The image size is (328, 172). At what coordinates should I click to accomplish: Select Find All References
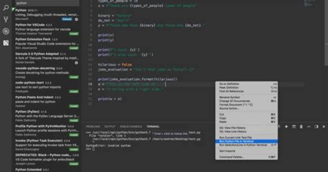247,91
